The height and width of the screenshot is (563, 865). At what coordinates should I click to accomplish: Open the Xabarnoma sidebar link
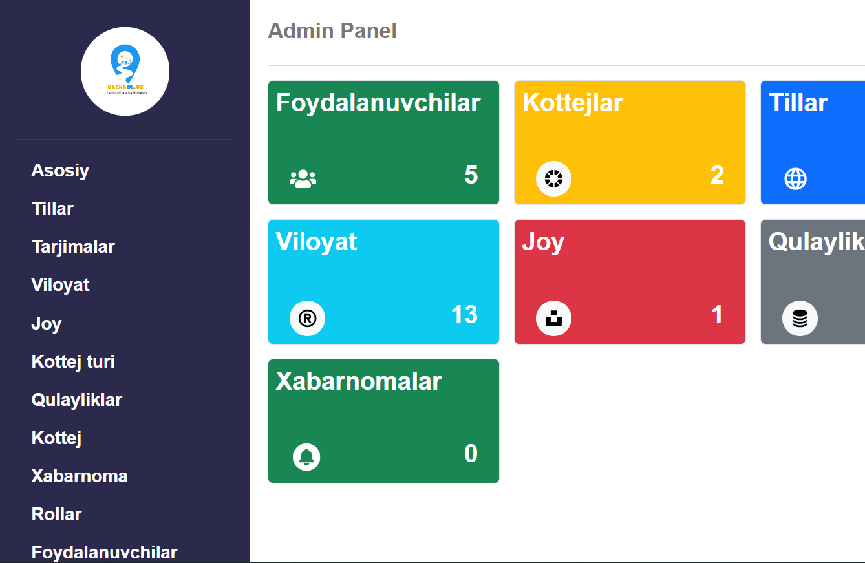tap(80, 476)
